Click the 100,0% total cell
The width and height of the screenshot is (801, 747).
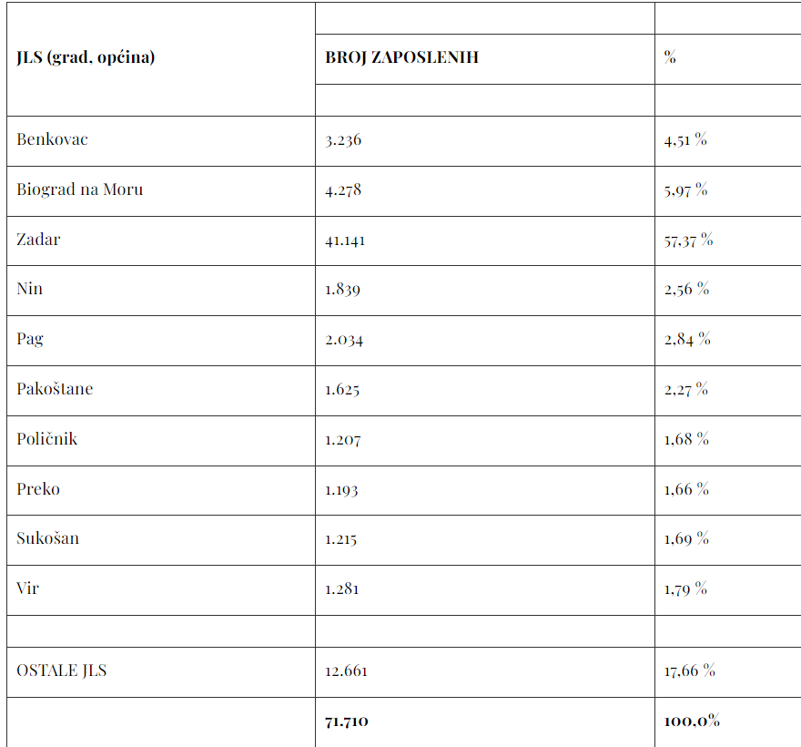click(x=692, y=721)
